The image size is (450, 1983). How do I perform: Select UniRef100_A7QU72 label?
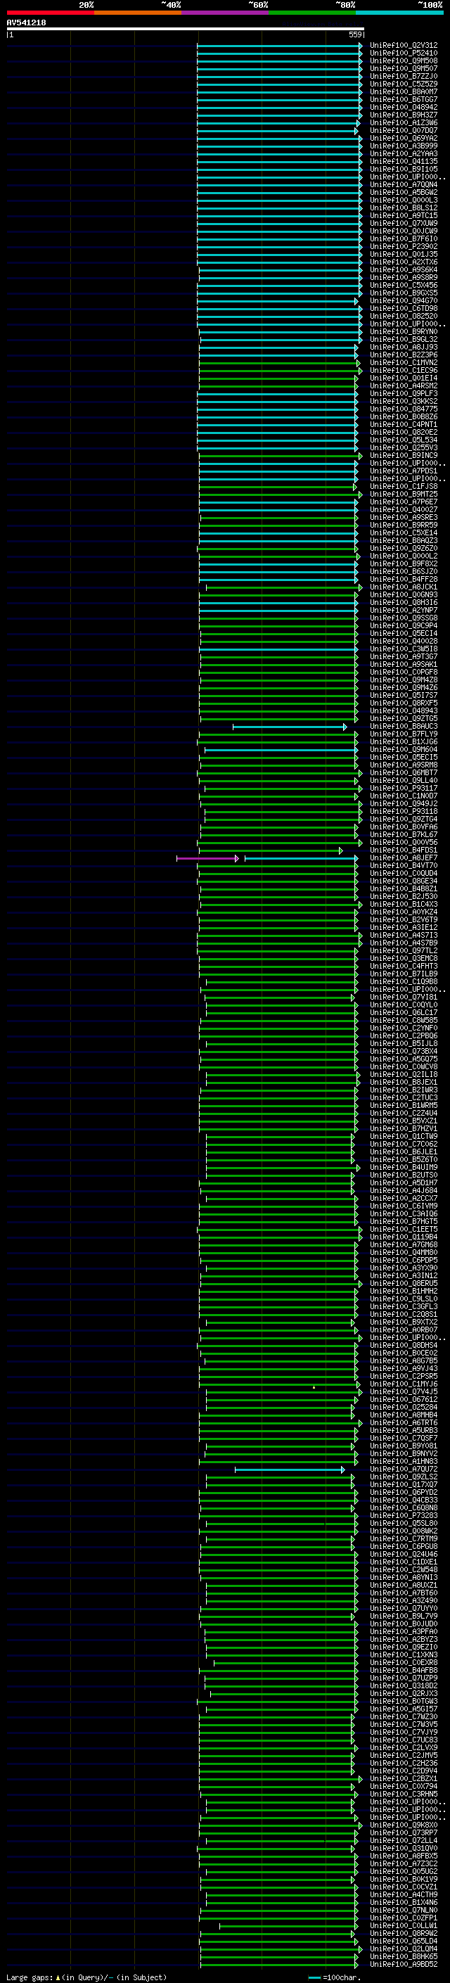(x=404, y=1469)
